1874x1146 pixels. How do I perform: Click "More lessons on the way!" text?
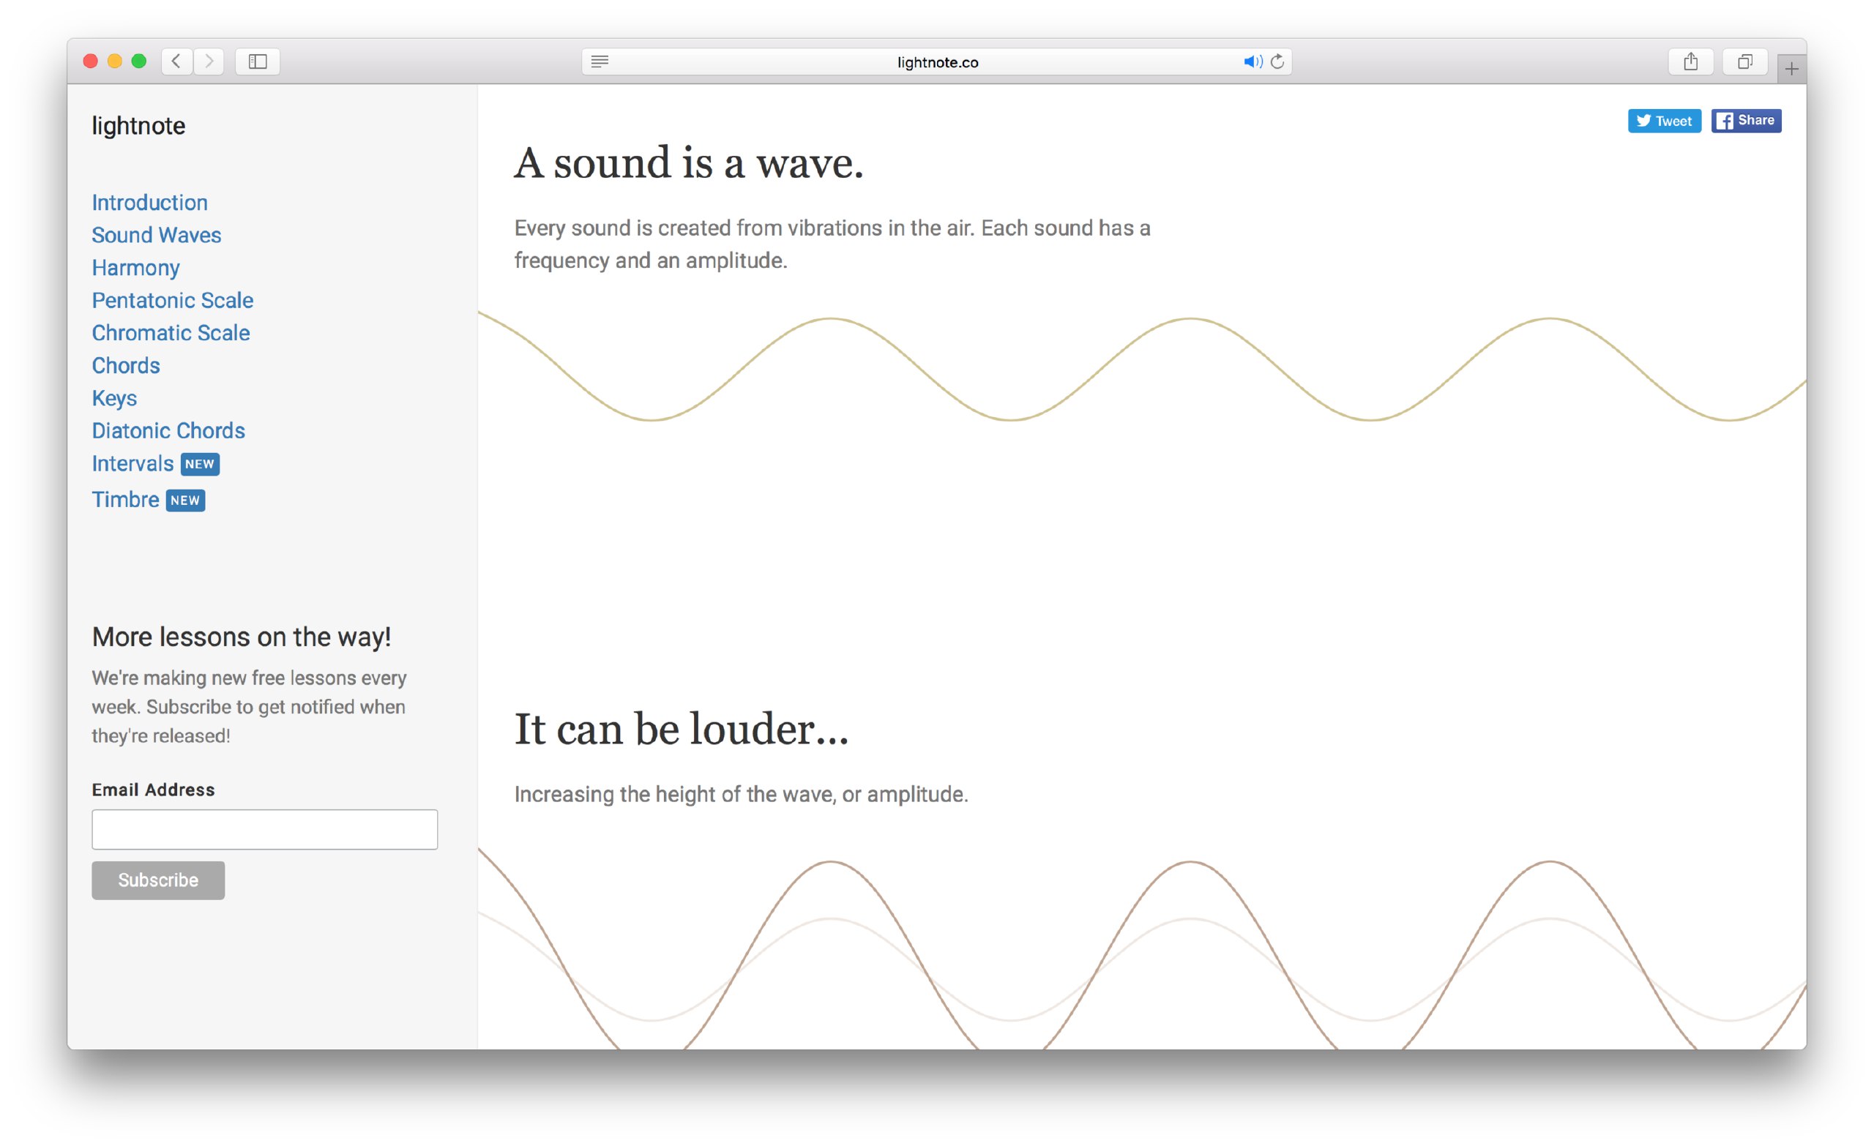241,637
